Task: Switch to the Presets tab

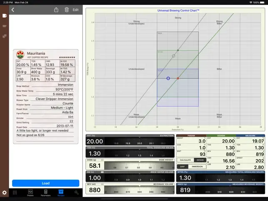Action: pos(30,193)
